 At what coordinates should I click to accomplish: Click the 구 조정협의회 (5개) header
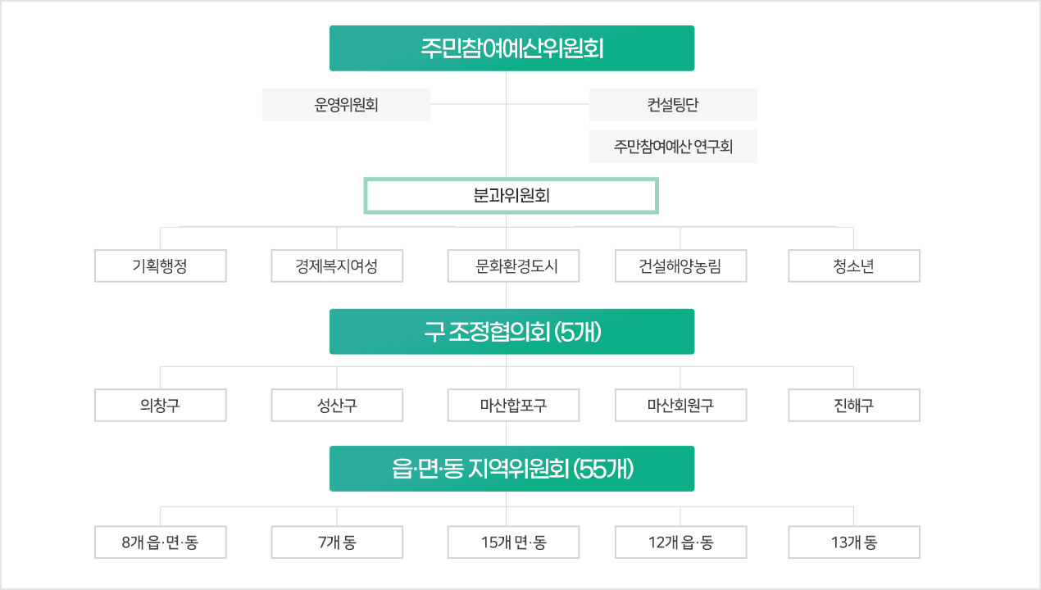tap(511, 332)
